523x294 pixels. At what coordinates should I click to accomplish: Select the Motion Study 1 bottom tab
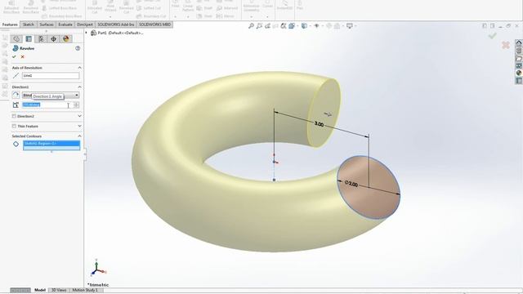(85, 290)
